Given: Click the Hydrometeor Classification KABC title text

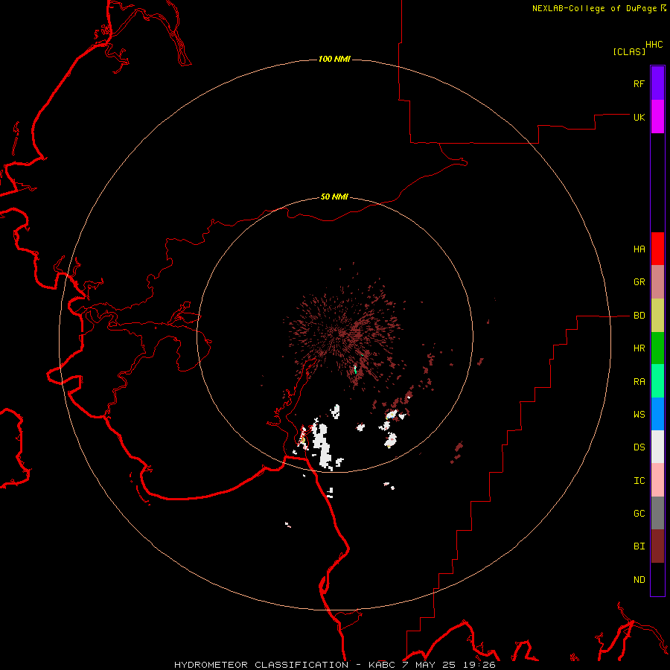Looking at the screenshot, I should pyautogui.click(x=334, y=665).
